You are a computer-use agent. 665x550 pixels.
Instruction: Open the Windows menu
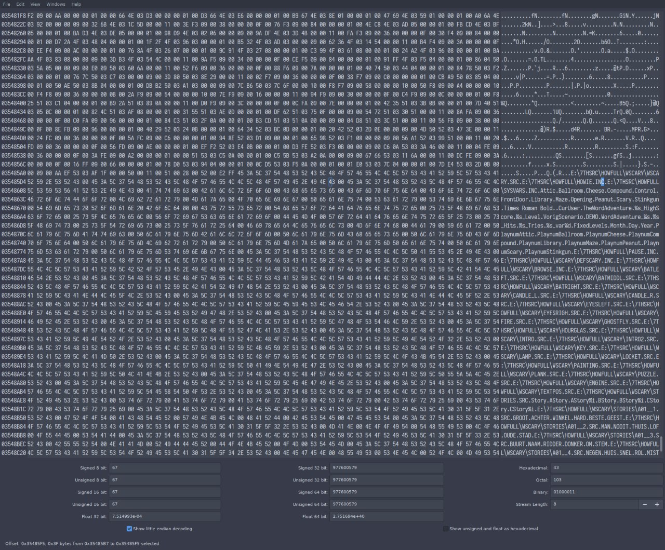[x=56, y=4]
